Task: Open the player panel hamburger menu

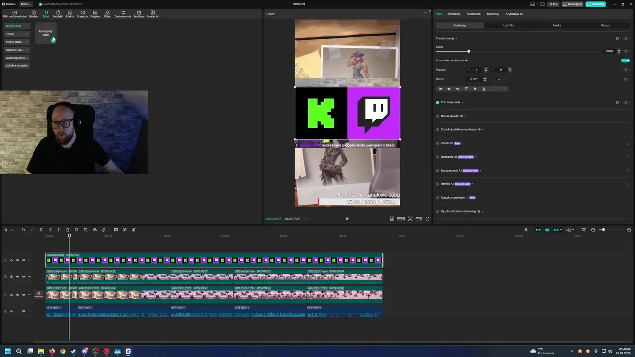Action: click(425, 14)
